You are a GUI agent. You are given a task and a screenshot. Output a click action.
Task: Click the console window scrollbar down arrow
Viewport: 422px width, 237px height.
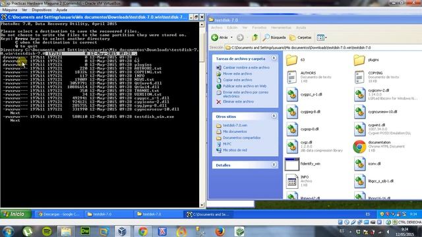click(202, 205)
